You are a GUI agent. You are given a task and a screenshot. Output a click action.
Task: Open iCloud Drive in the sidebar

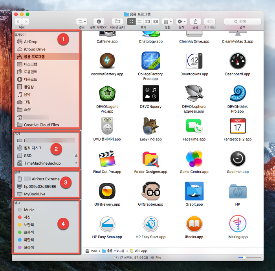(x=46, y=49)
